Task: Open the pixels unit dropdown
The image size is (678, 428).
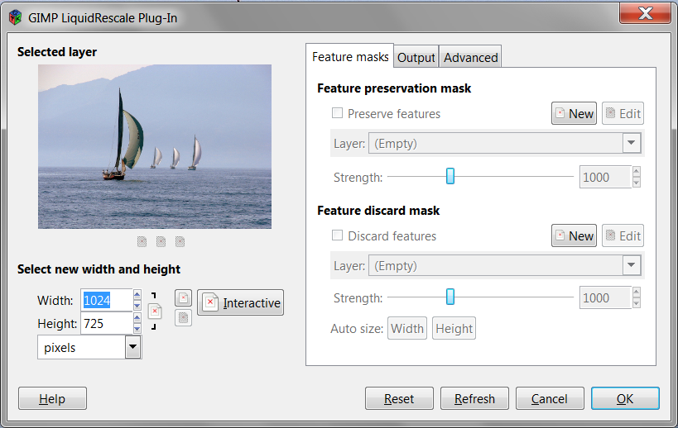Action: [x=132, y=348]
